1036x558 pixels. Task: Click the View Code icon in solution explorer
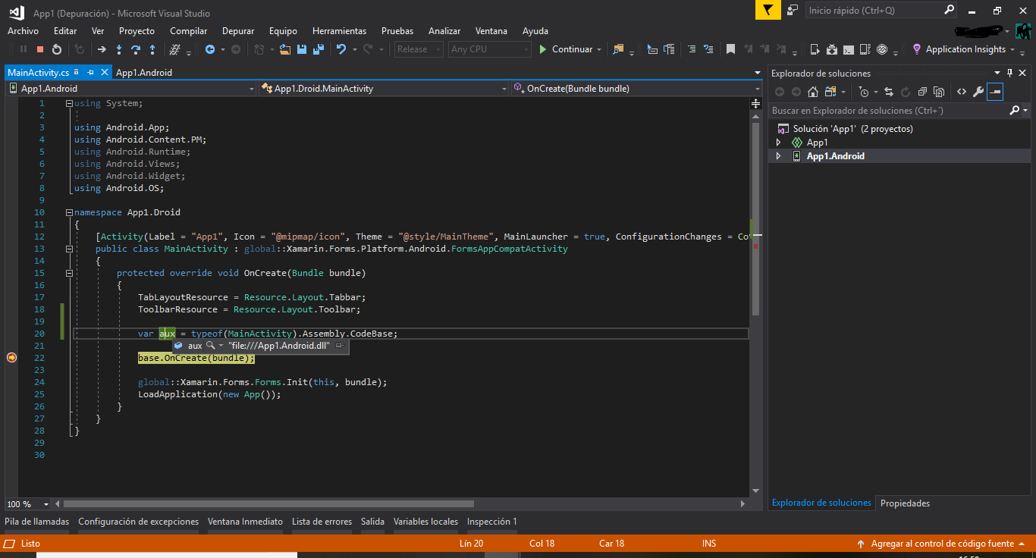(x=961, y=92)
